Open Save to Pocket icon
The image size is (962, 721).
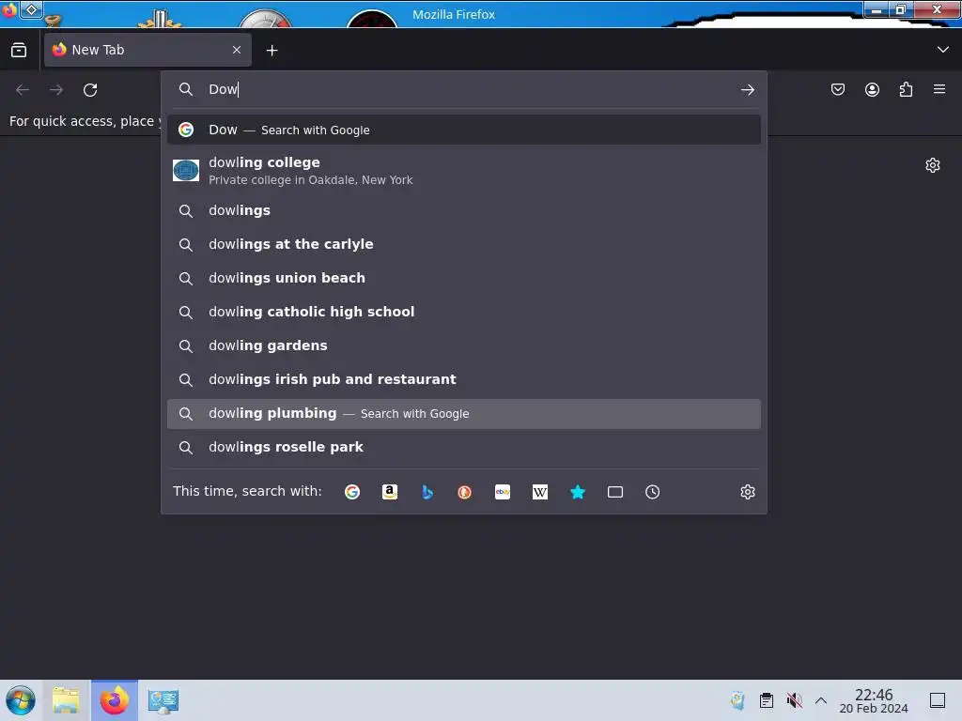(x=837, y=89)
